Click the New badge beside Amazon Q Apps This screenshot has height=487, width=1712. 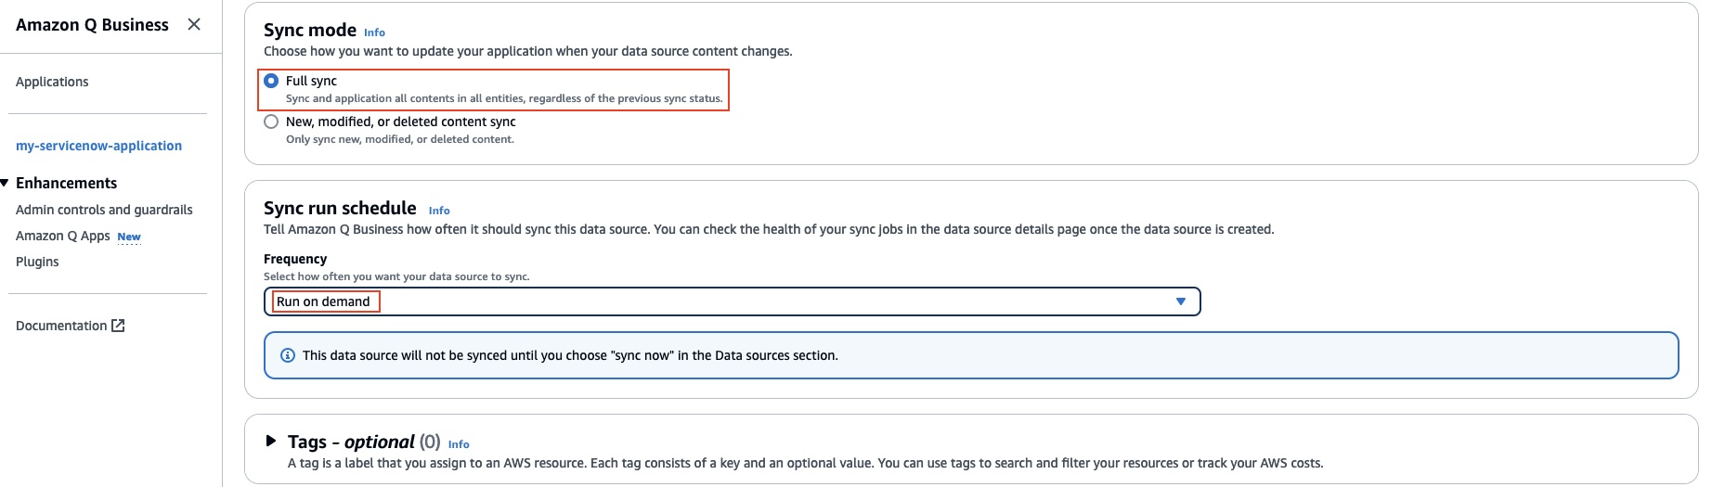click(x=129, y=237)
